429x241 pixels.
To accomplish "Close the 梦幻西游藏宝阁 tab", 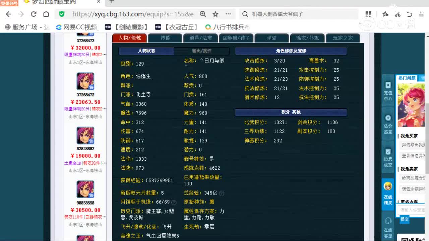I will [x=99, y=2].
